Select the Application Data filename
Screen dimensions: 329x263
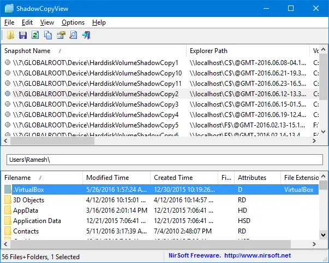point(37,221)
